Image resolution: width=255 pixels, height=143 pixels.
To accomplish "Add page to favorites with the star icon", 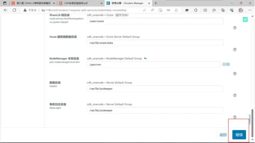I will coord(176,10).
